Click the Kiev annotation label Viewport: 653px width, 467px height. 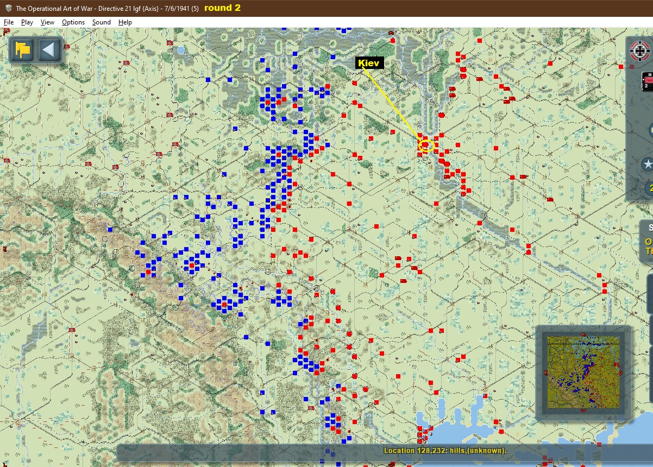point(369,63)
